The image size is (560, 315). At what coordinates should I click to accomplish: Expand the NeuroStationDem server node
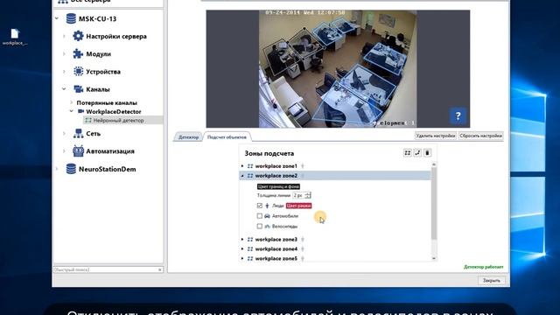tap(57, 169)
